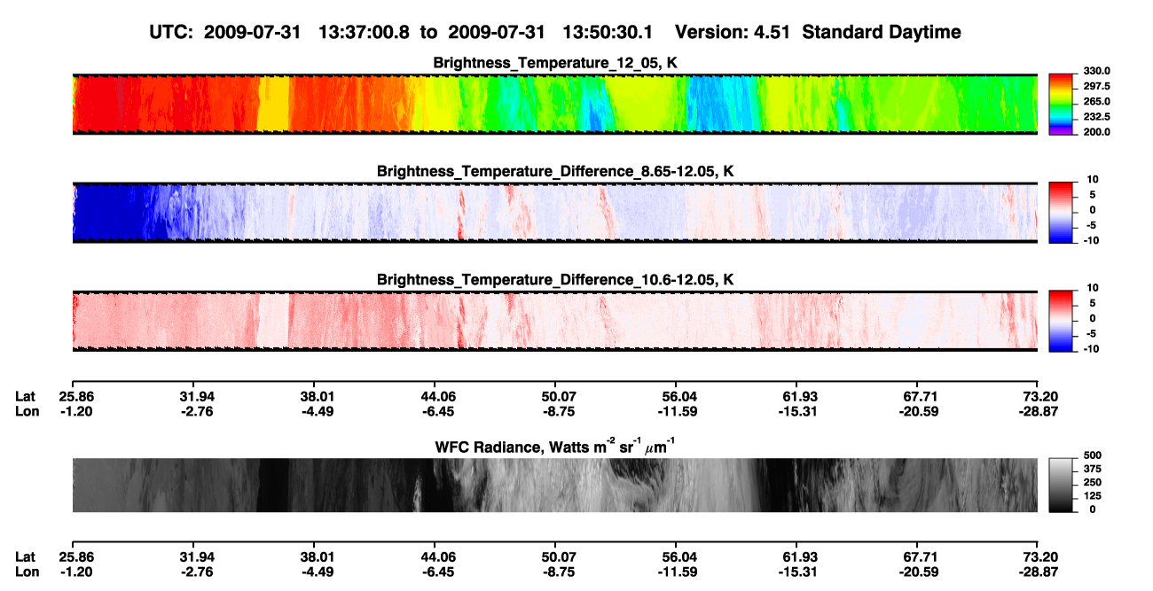Image resolution: width=1153 pixels, height=591 pixels.
Task: Click upper axis latitude label 50.07
Action: pos(559,397)
